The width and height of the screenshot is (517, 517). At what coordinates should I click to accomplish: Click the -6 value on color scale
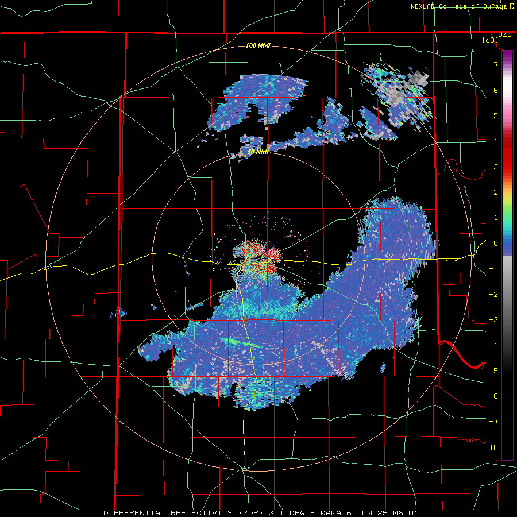click(x=493, y=396)
